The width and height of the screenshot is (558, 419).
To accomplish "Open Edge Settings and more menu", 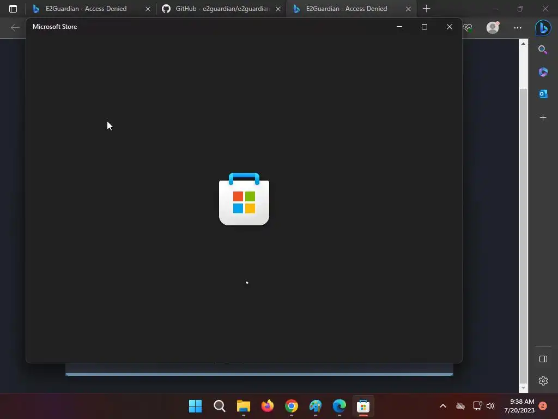I will click(x=518, y=28).
